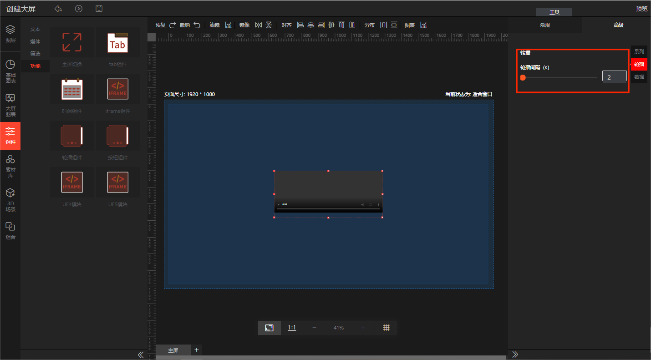Collapse the left component panel
Screen dimensions: 651x360
point(141,355)
